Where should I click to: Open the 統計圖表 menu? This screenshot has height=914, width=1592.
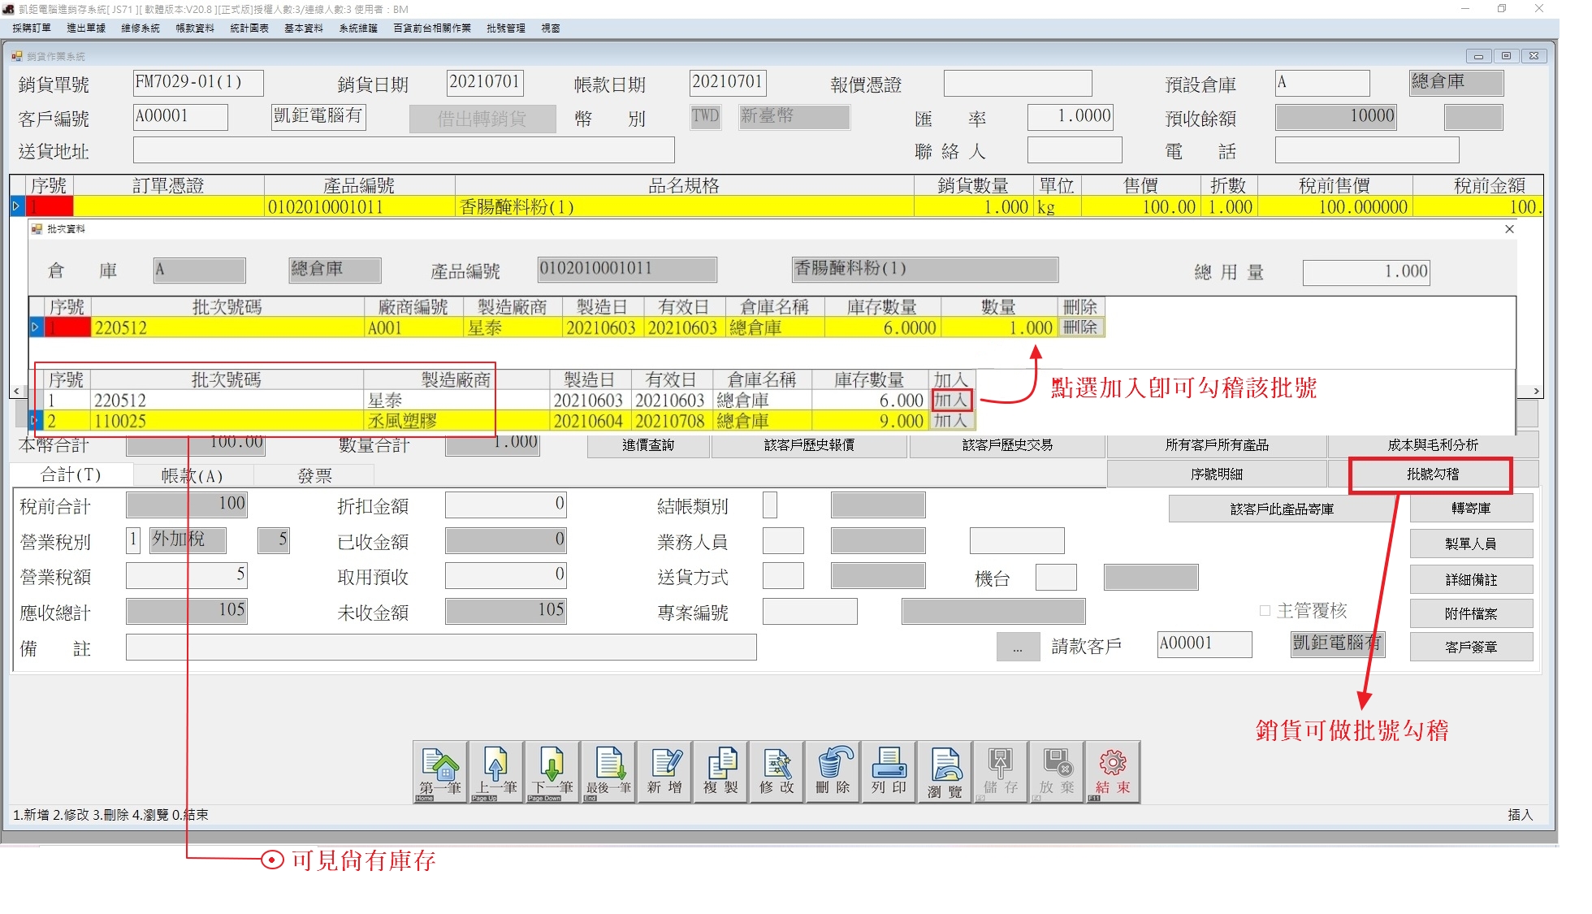coord(249,28)
